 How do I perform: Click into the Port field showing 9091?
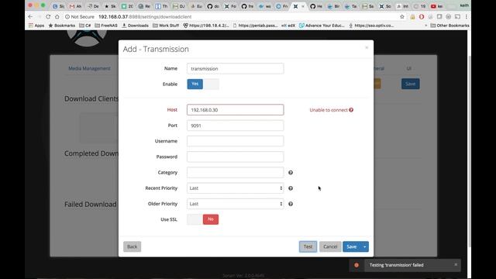(236, 126)
